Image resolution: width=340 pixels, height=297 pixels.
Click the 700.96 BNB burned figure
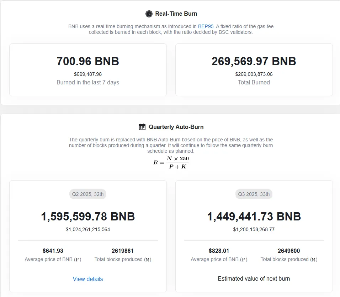[88, 61]
